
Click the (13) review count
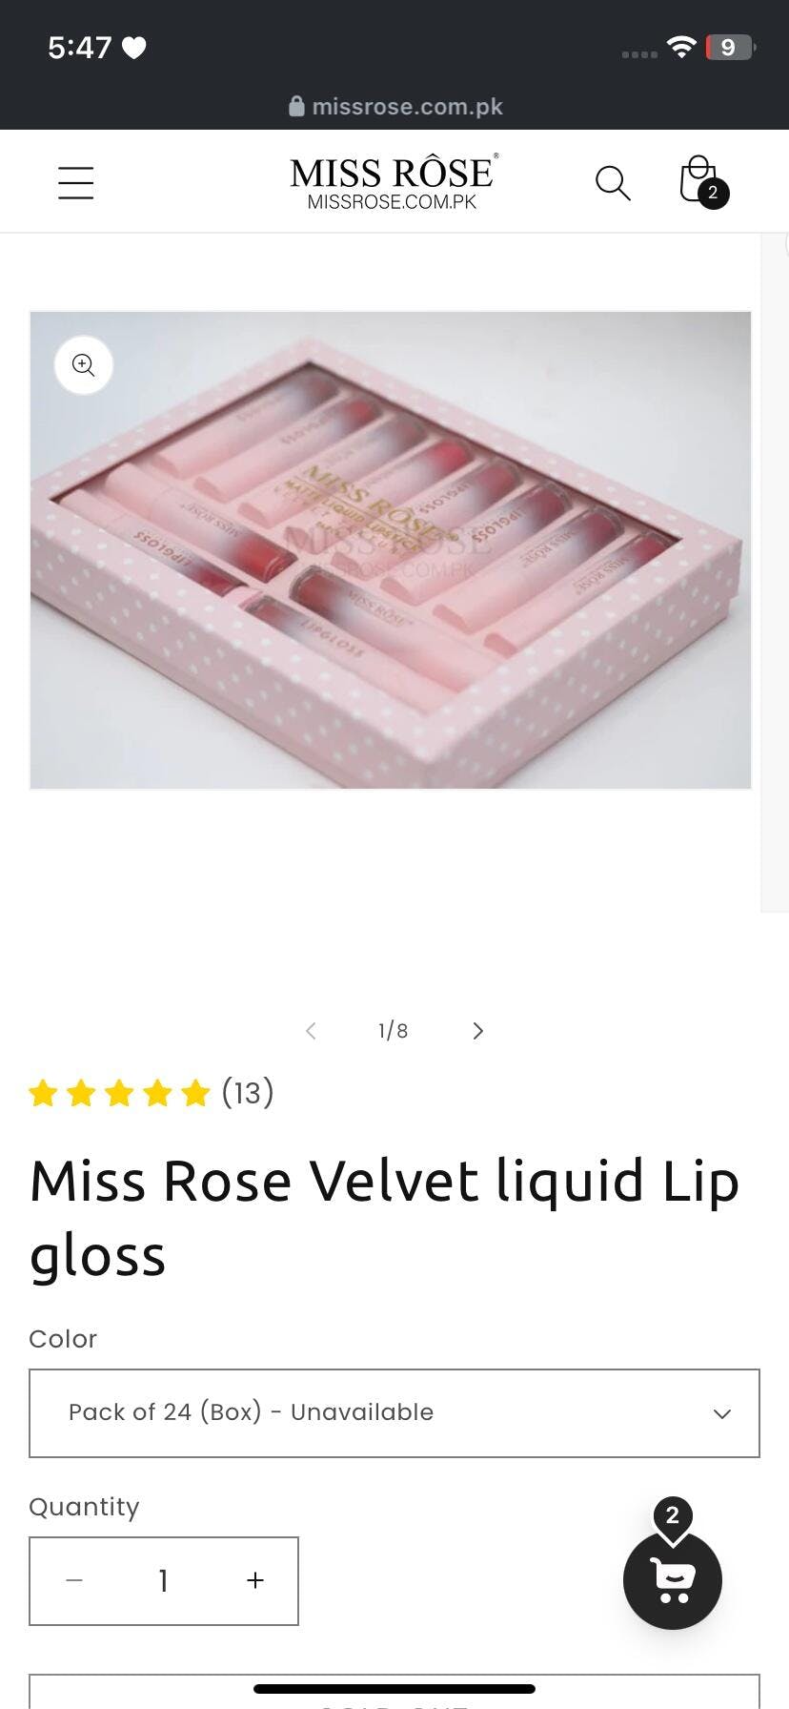[248, 1093]
